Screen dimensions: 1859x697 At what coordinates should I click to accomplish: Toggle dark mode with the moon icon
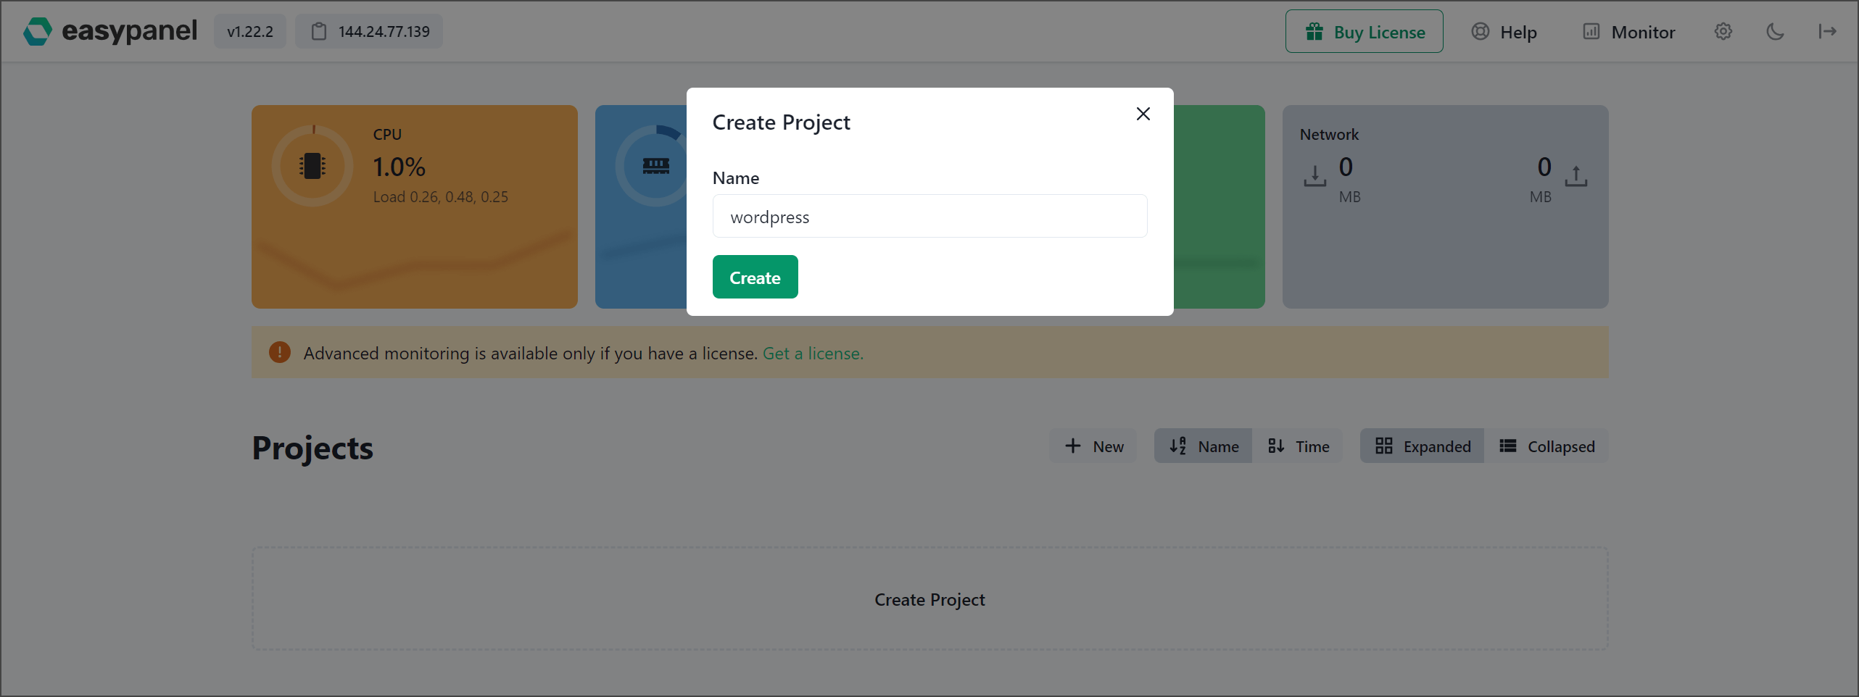click(1775, 31)
